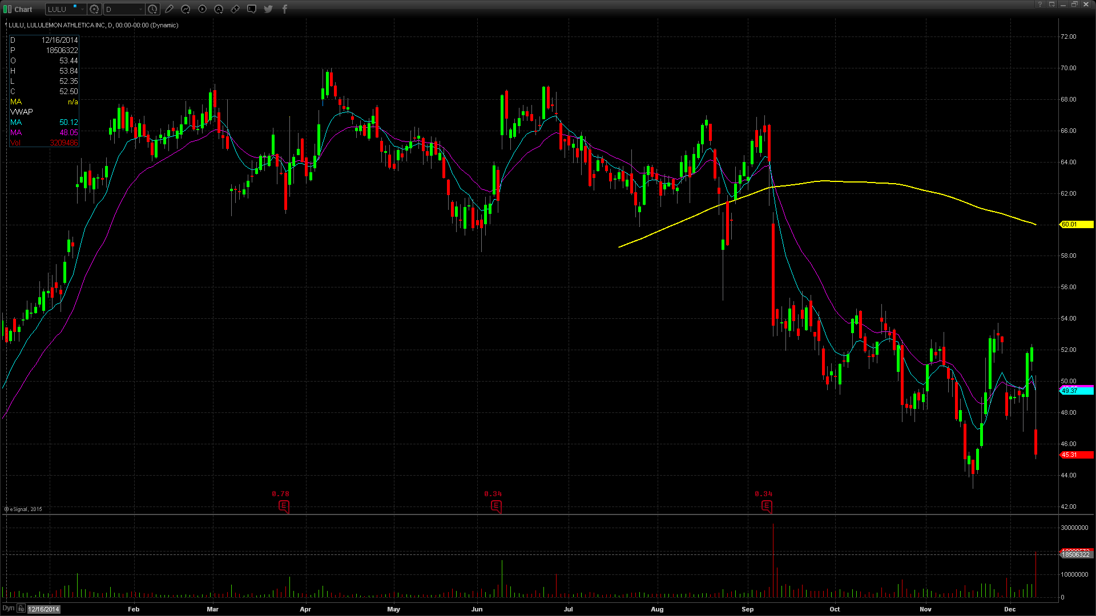Click the September earnings E marker

pos(767,506)
